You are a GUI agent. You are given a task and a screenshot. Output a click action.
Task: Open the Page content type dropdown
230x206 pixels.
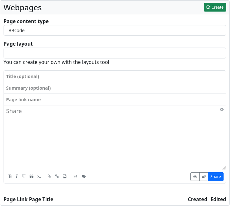[x=115, y=31]
